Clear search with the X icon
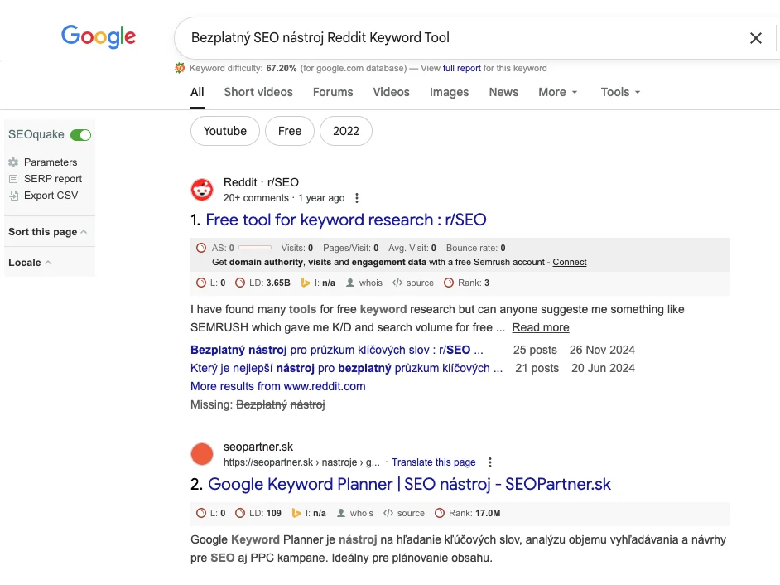 coord(755,38)
